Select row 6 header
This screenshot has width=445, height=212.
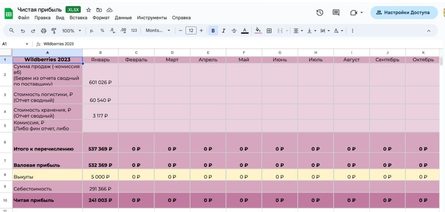point(6,143)
